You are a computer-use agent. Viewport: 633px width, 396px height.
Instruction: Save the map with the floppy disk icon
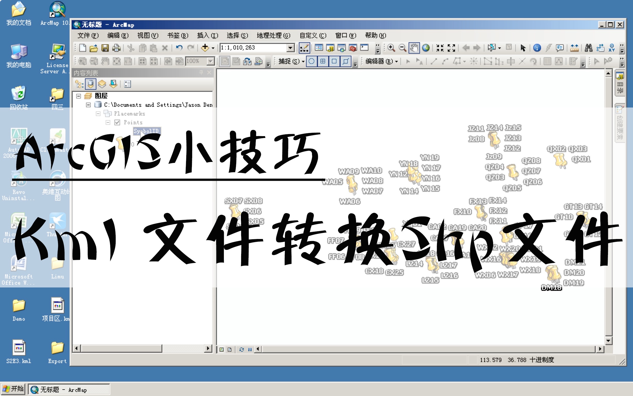(x=105, y=48)
